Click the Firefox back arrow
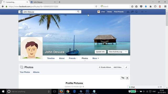 [3, 7]
